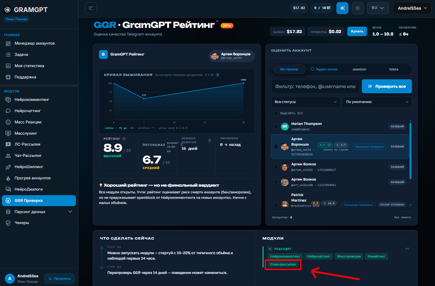Open the Задачи list icon
Viewport: 435px width, 286px height.
(x=8, y=54)
